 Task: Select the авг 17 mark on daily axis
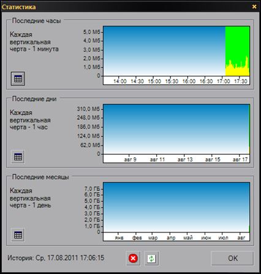click(240, 160)
